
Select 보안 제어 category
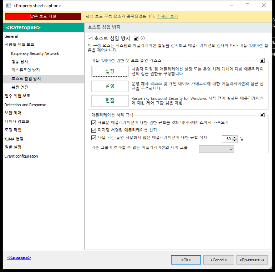[13, 113]
